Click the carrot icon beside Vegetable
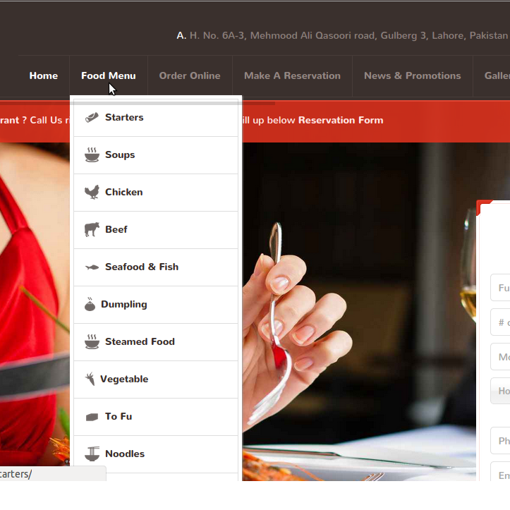 point(90,379)
